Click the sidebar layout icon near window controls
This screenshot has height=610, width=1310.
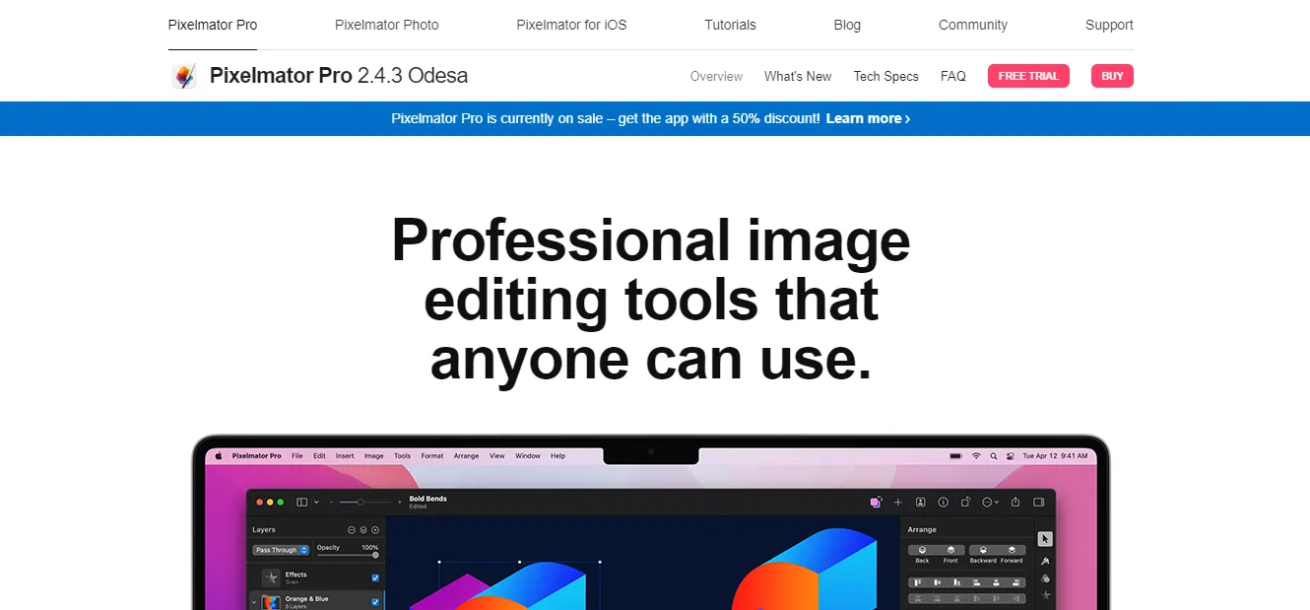click(302, 502)
